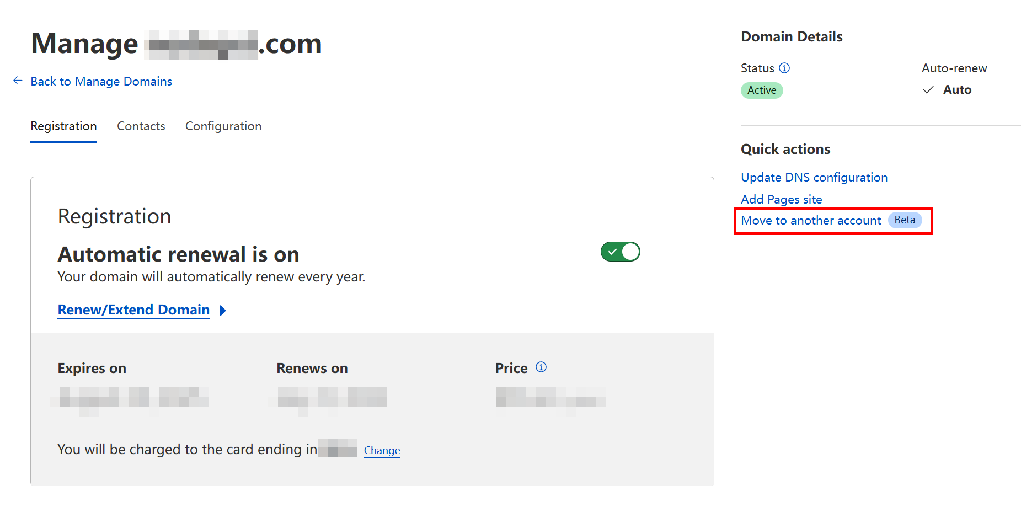The image size is (1021, 528).
Task: Click the Beta badge
Action: [904, 220]
